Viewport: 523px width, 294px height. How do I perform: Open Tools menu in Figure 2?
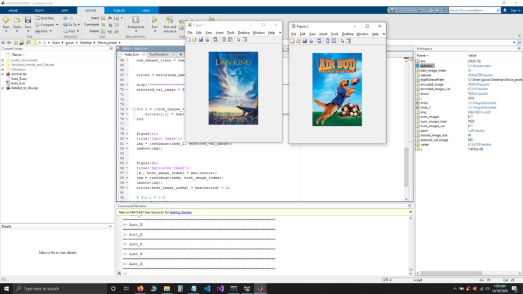334,34
